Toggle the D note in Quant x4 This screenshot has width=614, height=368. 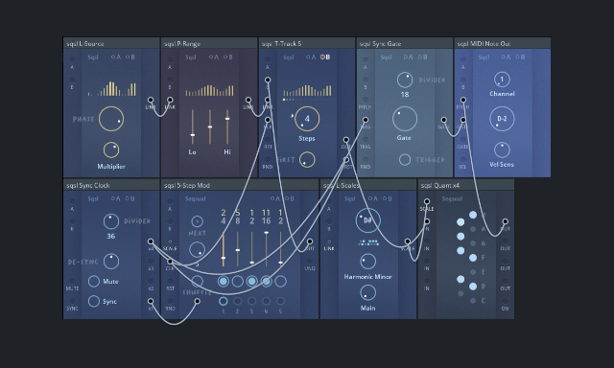[473, 287]
